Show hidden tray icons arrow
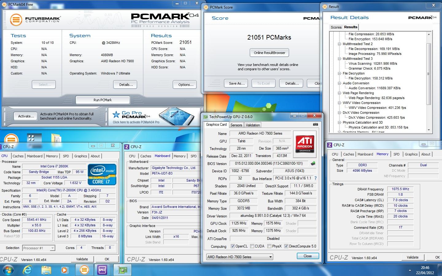Screen dimensions: 442x276 point(410,270)
